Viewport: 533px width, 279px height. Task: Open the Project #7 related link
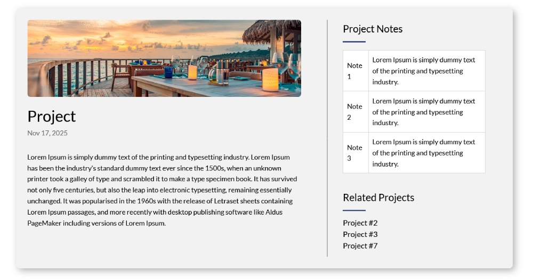point(360,245)
